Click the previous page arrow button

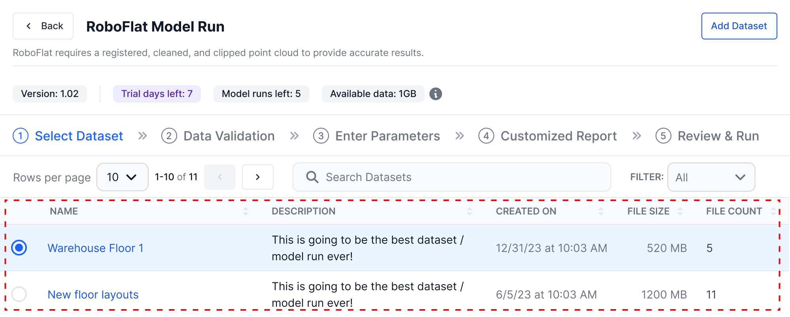(220, 177)
